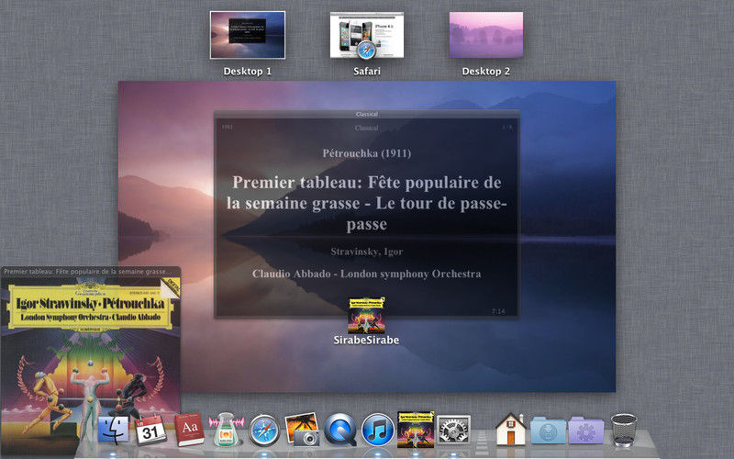The width and height of the screenshot is (734, 459).
Task: Click the dock divider separator handle
Action: click(483, 438)
